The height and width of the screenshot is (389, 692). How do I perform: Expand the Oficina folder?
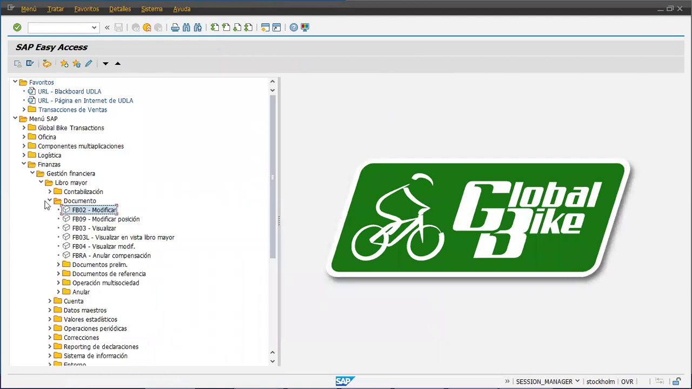pyautogui.click(x=24, y=137)
